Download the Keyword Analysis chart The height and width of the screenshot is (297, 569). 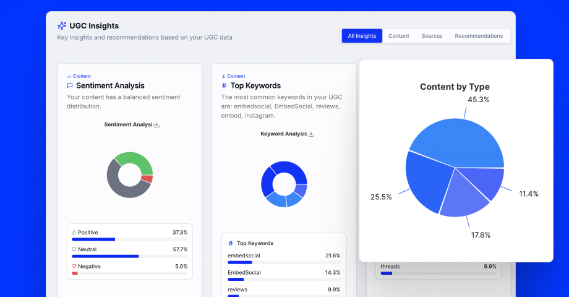(x=311, y=134)
